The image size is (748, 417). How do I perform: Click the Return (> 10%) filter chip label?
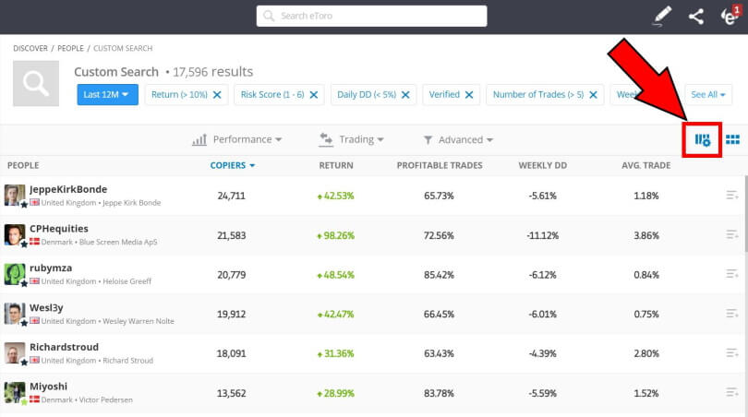179,95
